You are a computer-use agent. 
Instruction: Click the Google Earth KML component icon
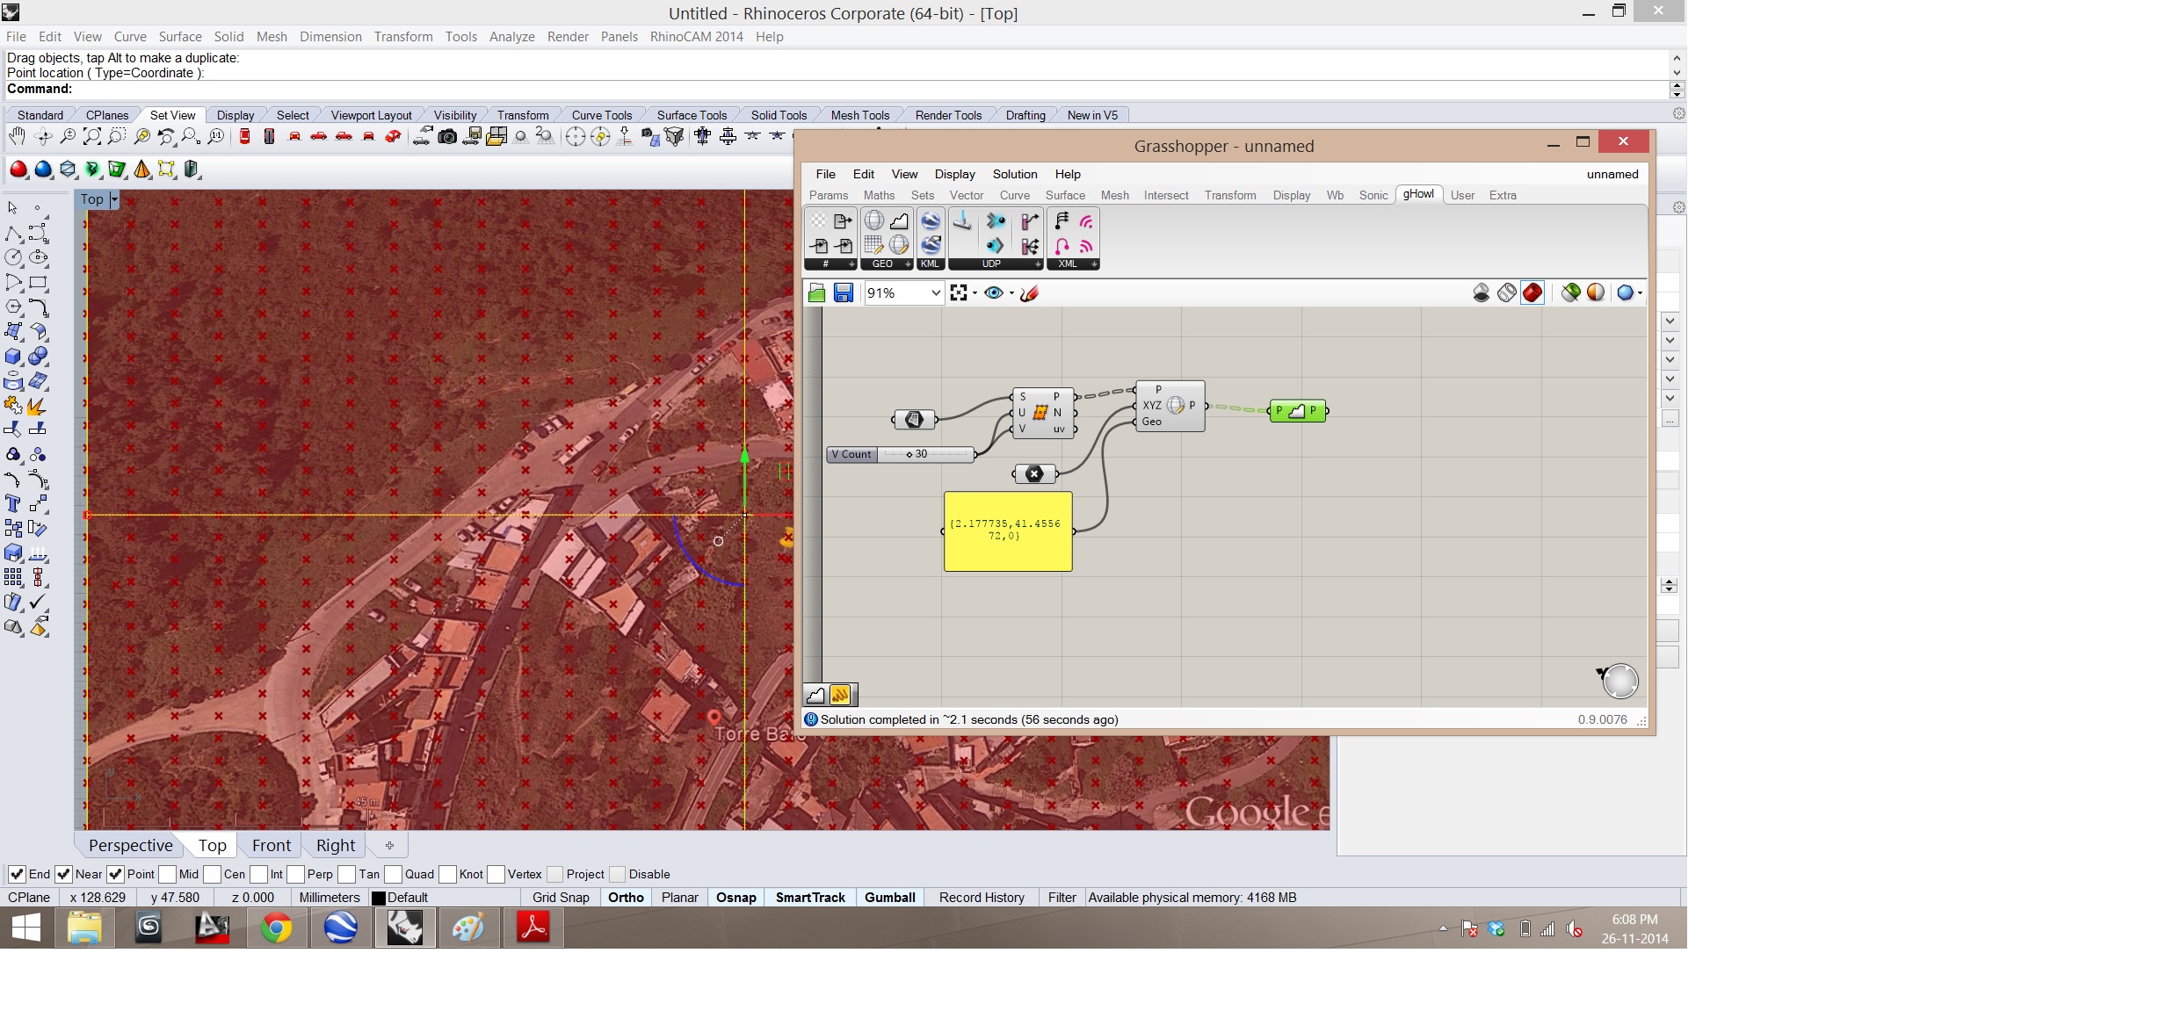tap(930, 220)
